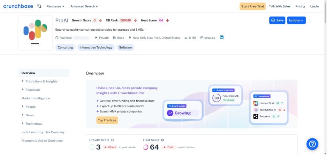Select Overview in the sidebar
This screenshot has width=327, height=155.
click(x=43, y=73)
